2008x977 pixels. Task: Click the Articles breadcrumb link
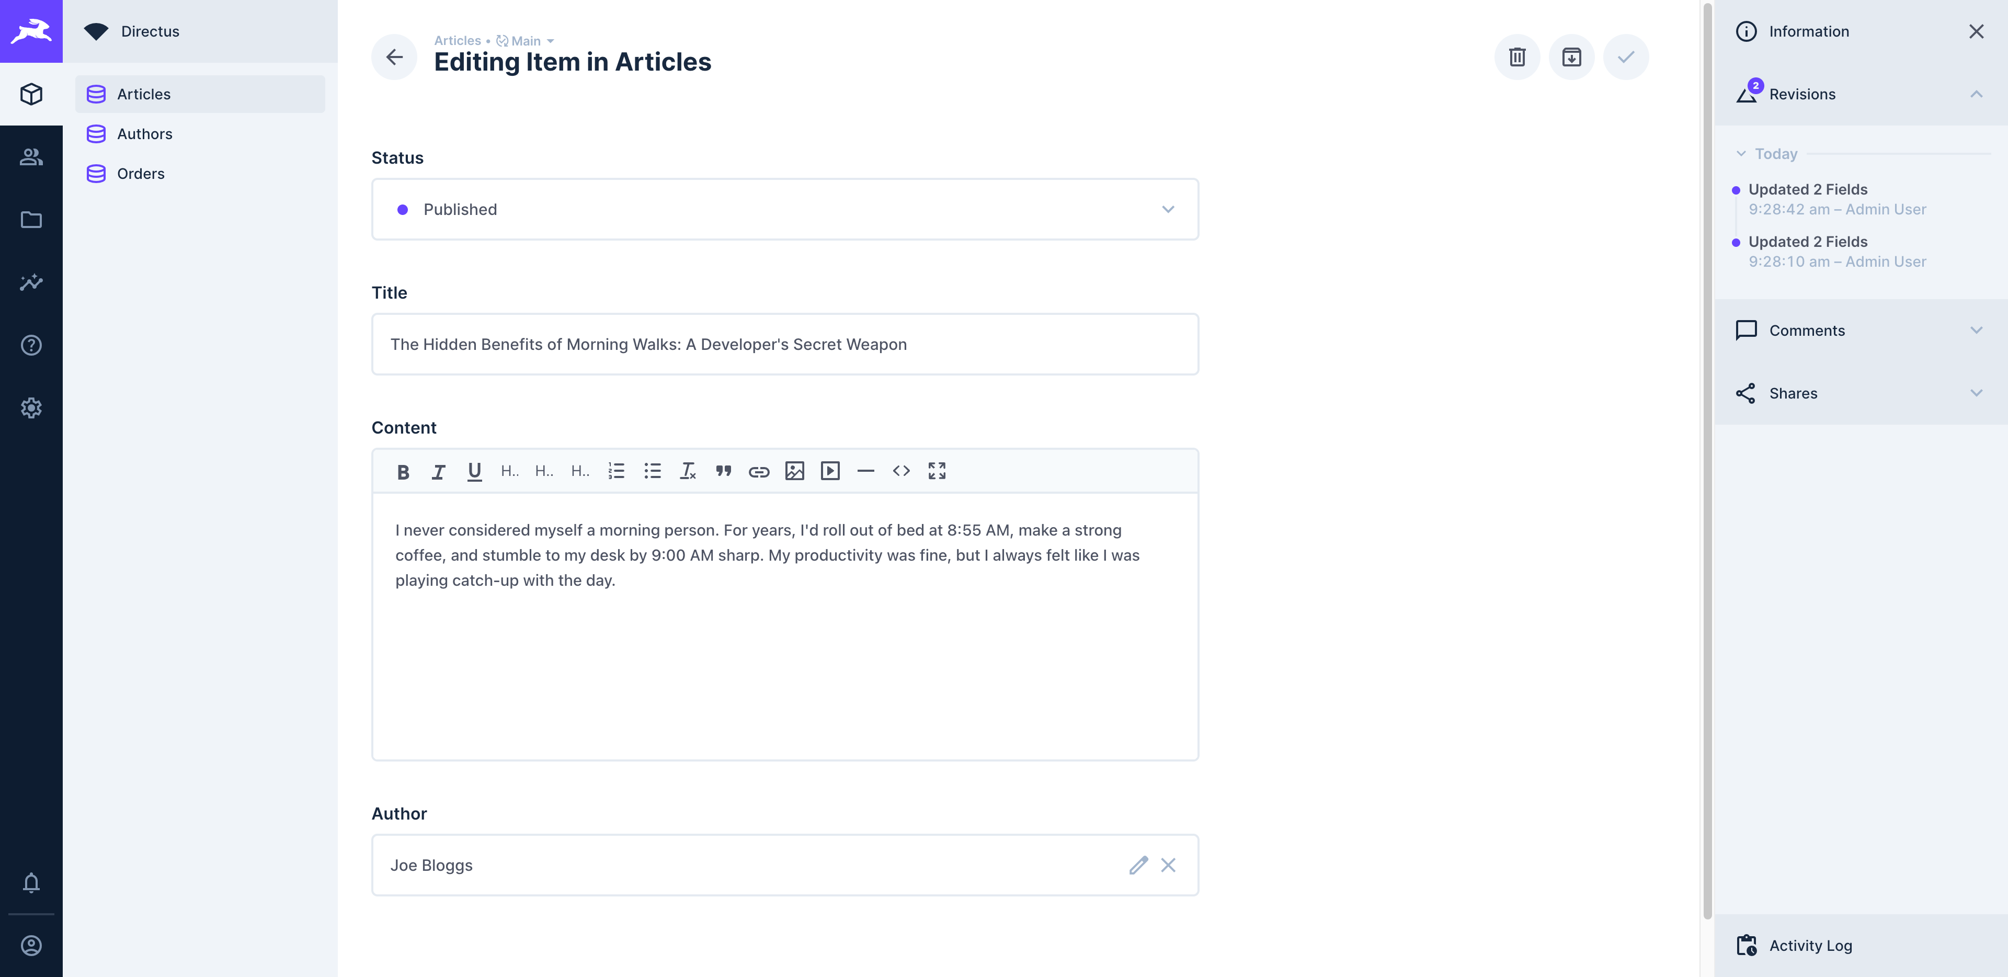[458, 40]
